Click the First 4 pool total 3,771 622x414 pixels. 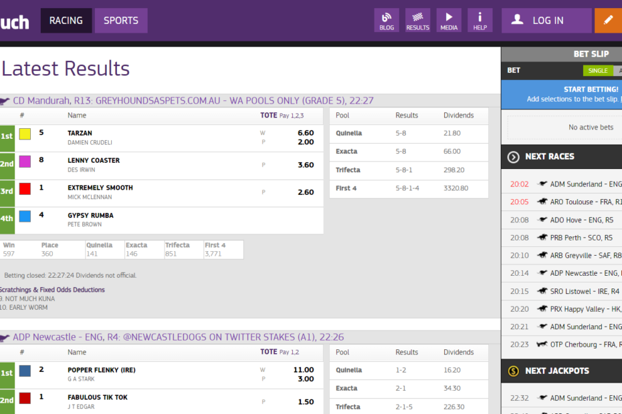click(x=213, y=254)
